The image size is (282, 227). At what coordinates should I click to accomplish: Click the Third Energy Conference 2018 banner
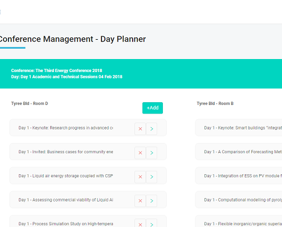click(141, 74)
